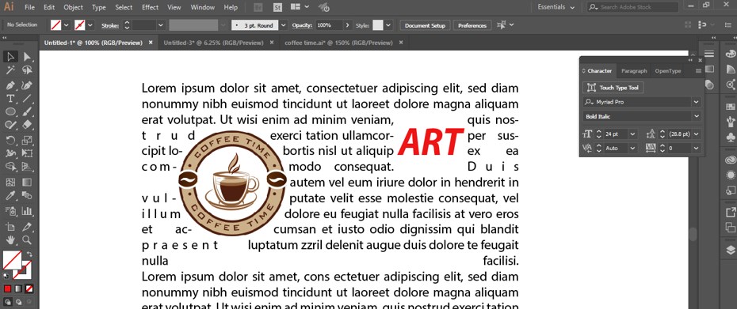Select the Mesh tool
This screenshot has width=737, height=309.
(x=10, y=182)
